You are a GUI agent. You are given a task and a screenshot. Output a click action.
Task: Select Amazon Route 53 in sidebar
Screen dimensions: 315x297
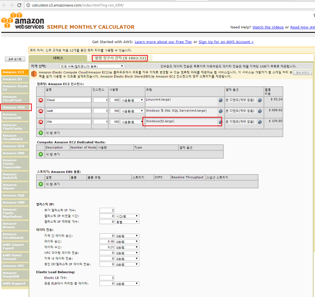tap(15, 88)
